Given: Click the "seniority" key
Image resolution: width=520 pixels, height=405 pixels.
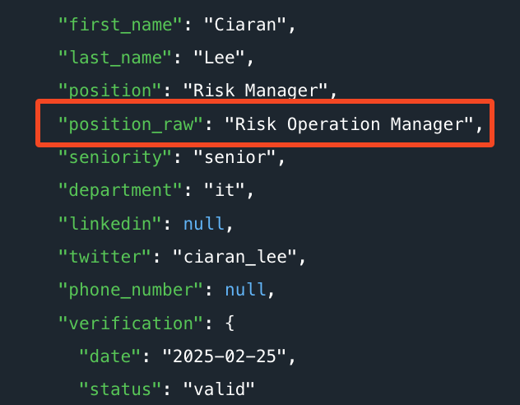Looking at the screenshot, I should click(115, 157).
